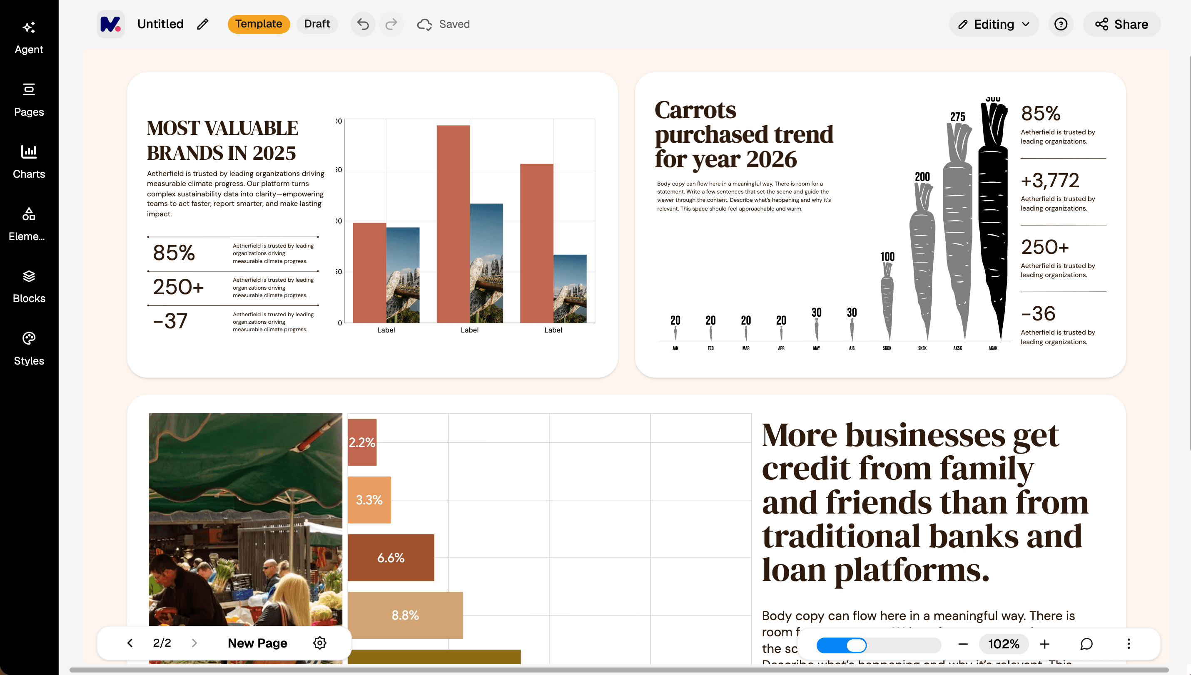Viewport: 1191px width, 675px height.
Task: Open the Blocks panel
Action: tap(29, 286)
